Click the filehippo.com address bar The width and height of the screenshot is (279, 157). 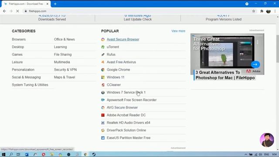point(137,11)
